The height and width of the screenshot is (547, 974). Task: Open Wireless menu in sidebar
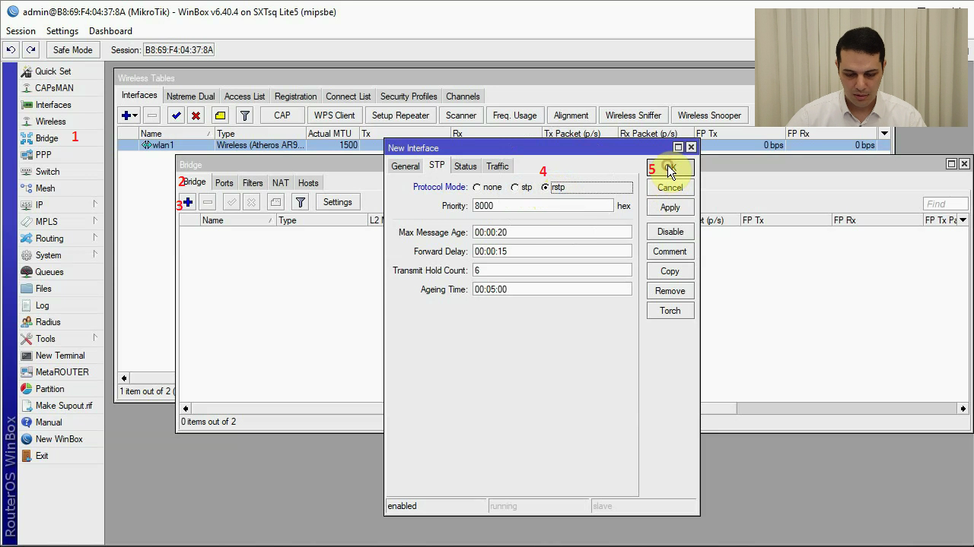(50, 122)
